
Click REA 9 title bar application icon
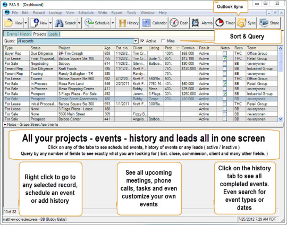click(x=5, y=4)
